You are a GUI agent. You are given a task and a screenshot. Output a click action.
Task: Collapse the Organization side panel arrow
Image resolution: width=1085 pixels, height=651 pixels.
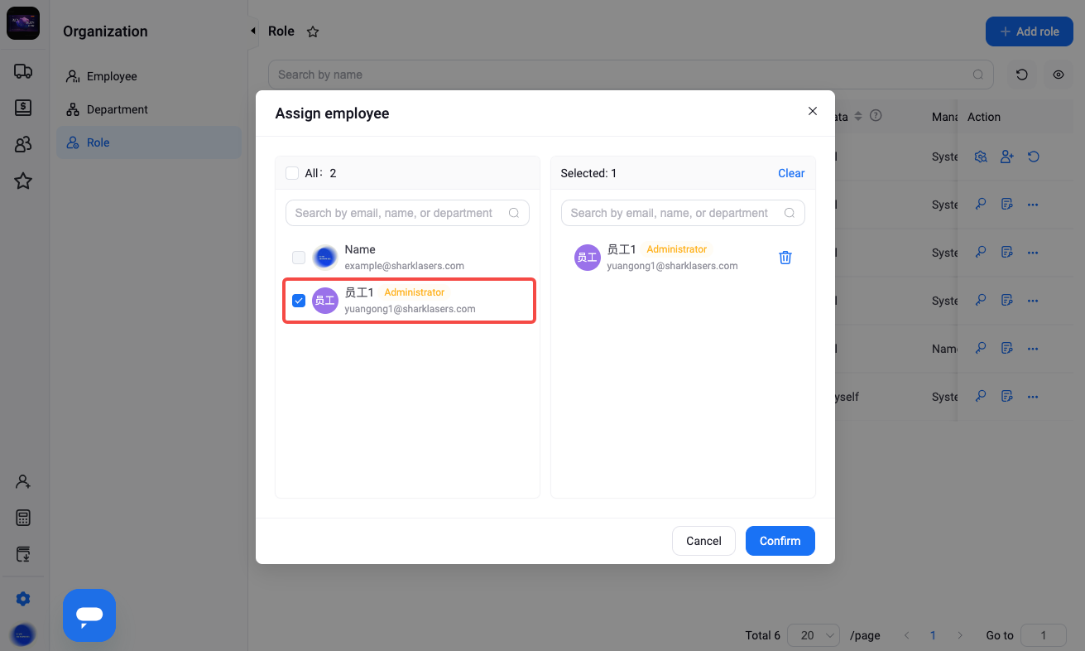(x=252, y=31)
